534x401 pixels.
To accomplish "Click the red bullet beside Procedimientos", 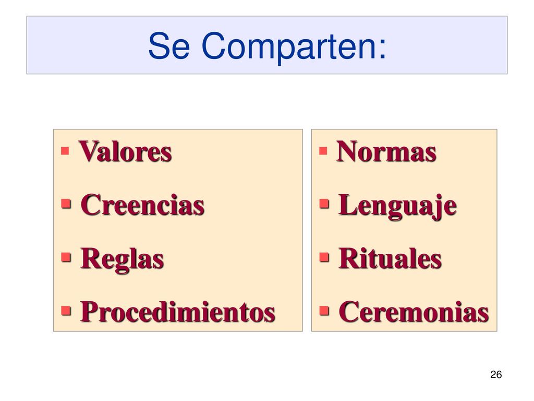I will click(66, 311).
